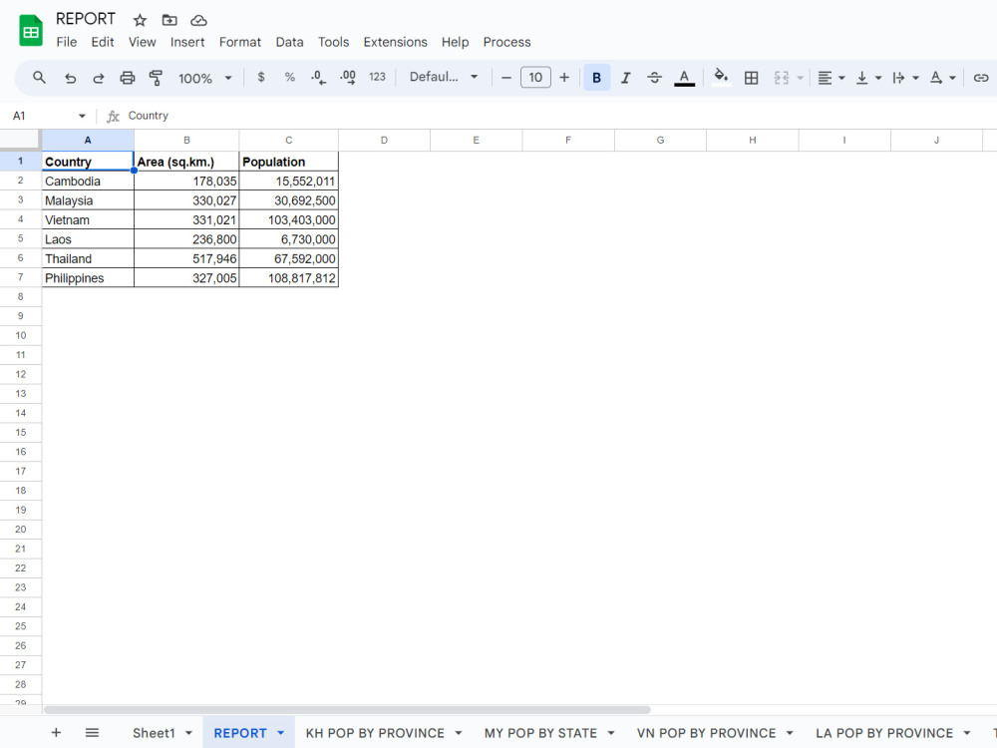Toggle strikethrough formatting
Image resolution: width=997 pixels, height=748 pixels.
[x=654, y=78]
